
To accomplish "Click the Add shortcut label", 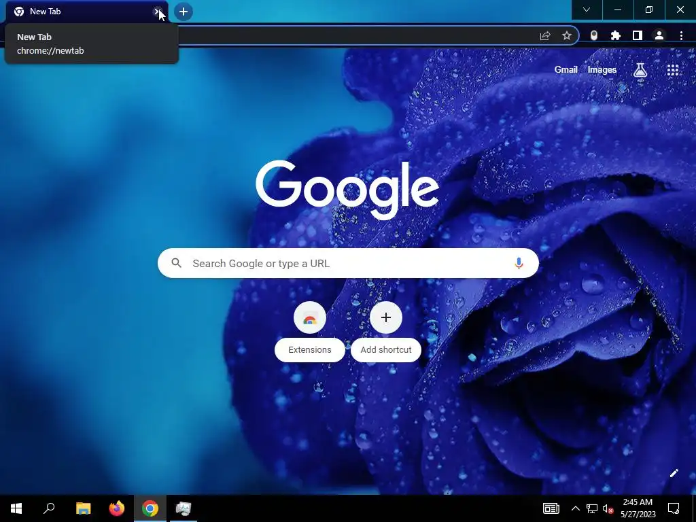I will [386, 350].
